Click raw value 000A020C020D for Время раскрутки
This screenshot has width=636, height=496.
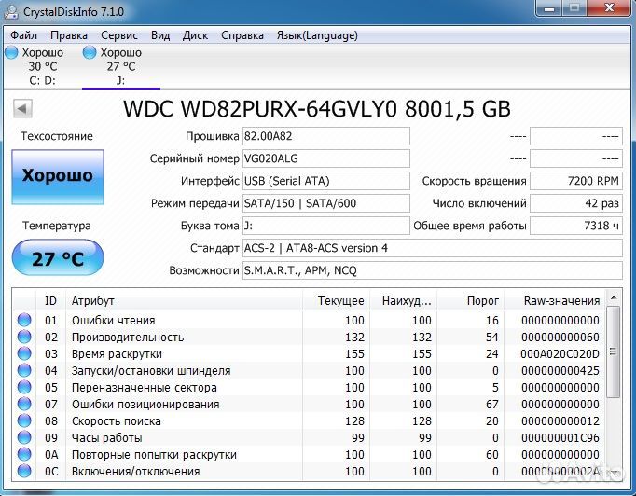[x=560, y=353]
